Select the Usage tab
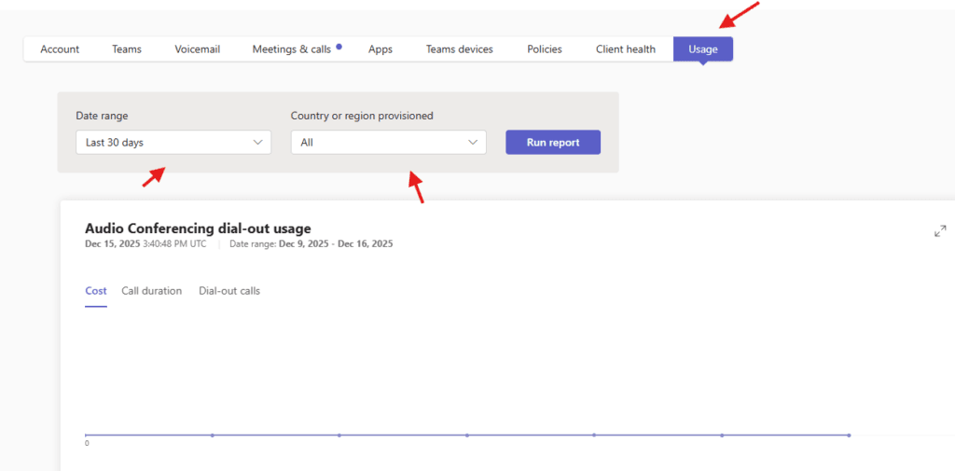This screenshot has width=955, height=471. click(703, 49)
